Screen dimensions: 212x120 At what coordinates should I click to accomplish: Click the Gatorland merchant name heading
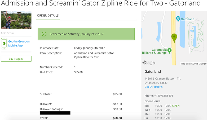pos(153,72)
